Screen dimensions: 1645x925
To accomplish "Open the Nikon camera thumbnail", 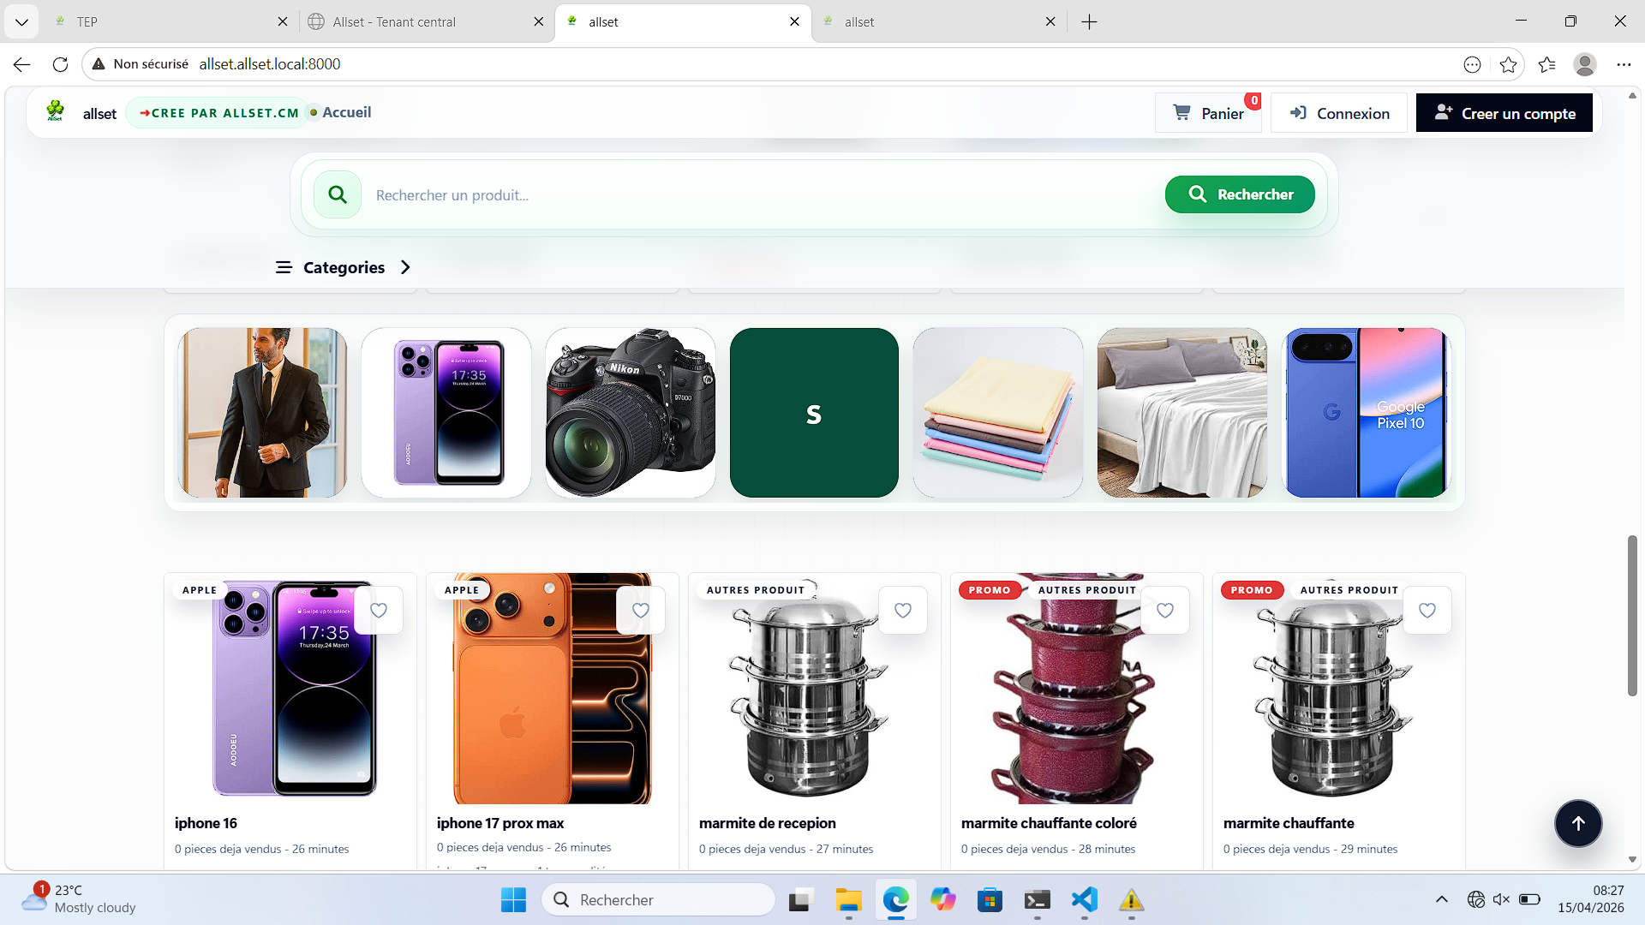I will [631, 413].
